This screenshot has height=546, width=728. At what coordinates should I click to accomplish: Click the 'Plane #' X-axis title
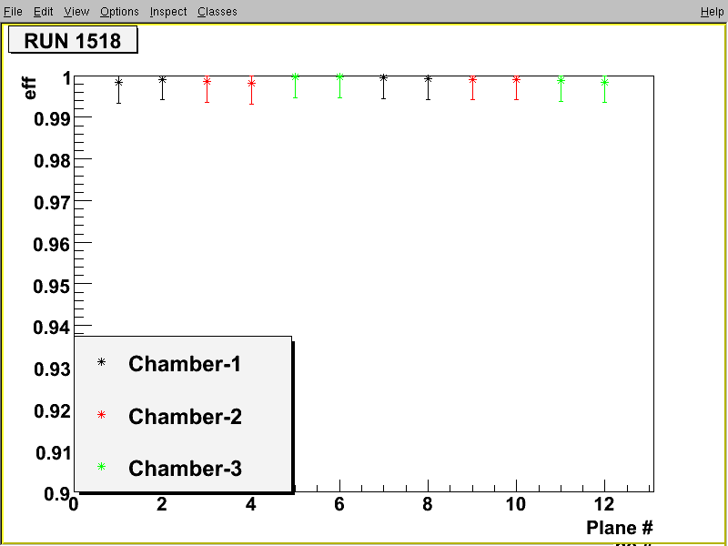coord(620,528)
